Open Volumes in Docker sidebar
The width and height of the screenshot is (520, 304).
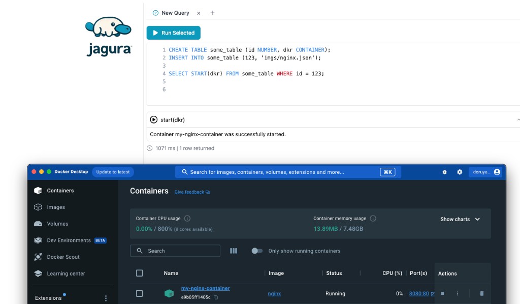click(x=57, y=224)
